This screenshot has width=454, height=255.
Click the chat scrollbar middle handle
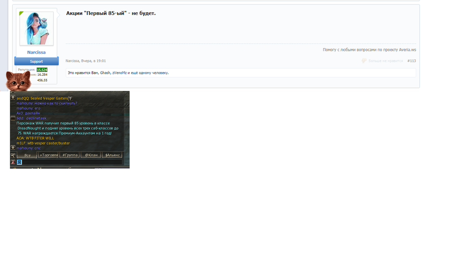[x=13, y=118]
